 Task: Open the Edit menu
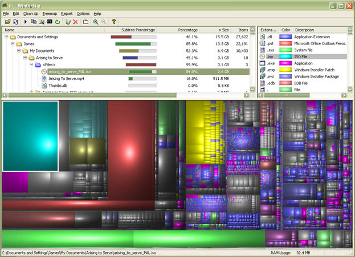click(x=16, y=14)
